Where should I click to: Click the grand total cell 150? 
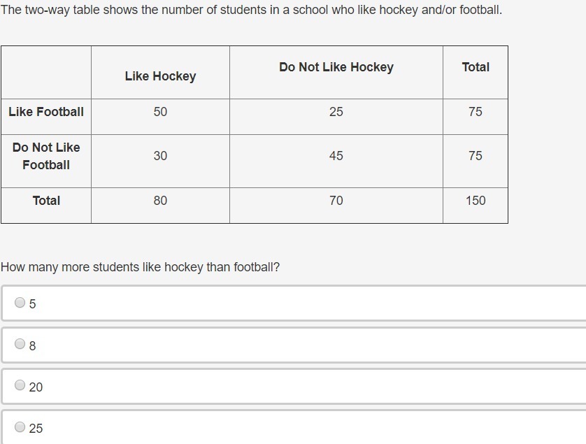pyautogui.click(x=476, y=201)
